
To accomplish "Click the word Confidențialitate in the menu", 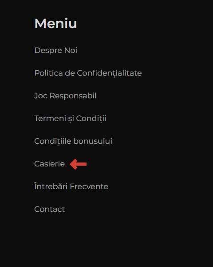I will [x=110, y=73].
